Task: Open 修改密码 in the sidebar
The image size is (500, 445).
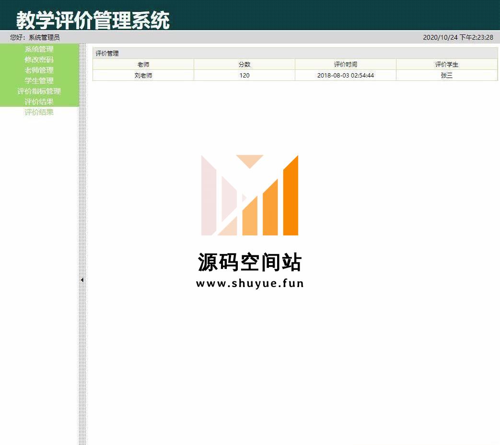Action: click(39, 59)
